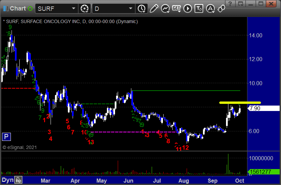Click the Sep label on time axis
Image resolution: width=281 pixels, height=185 pixels.
pos(212,181)
